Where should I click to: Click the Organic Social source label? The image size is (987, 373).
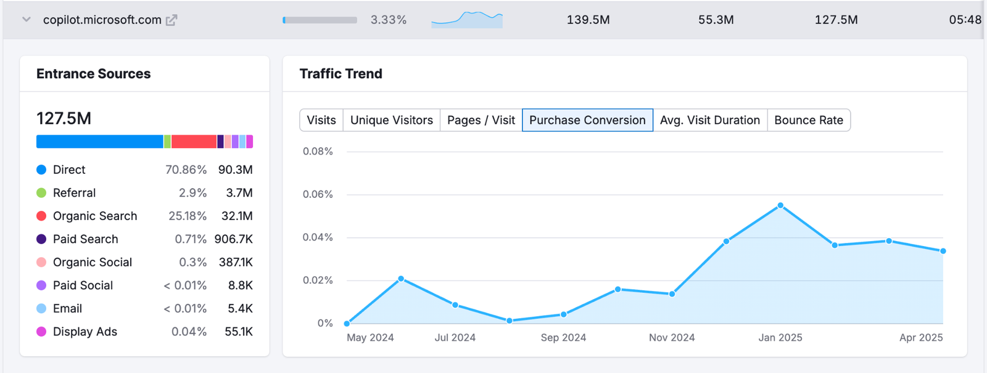point(93,262)
